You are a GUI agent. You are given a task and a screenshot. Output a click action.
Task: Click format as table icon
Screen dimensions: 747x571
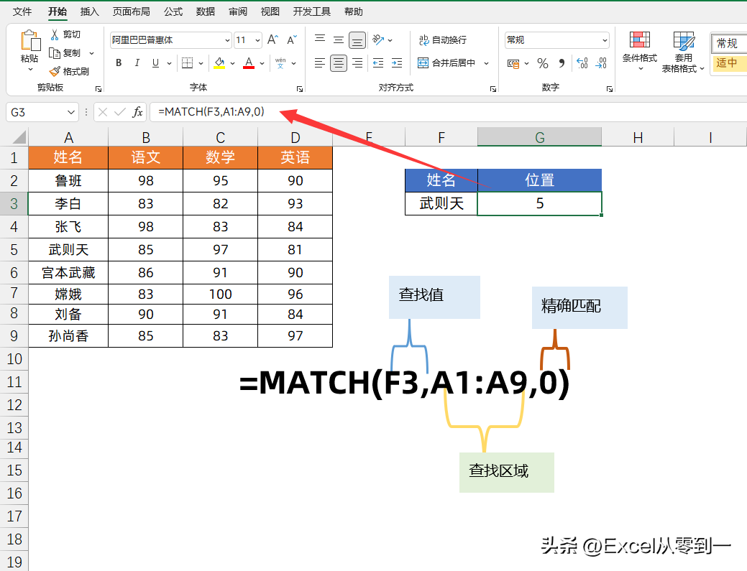684,41
